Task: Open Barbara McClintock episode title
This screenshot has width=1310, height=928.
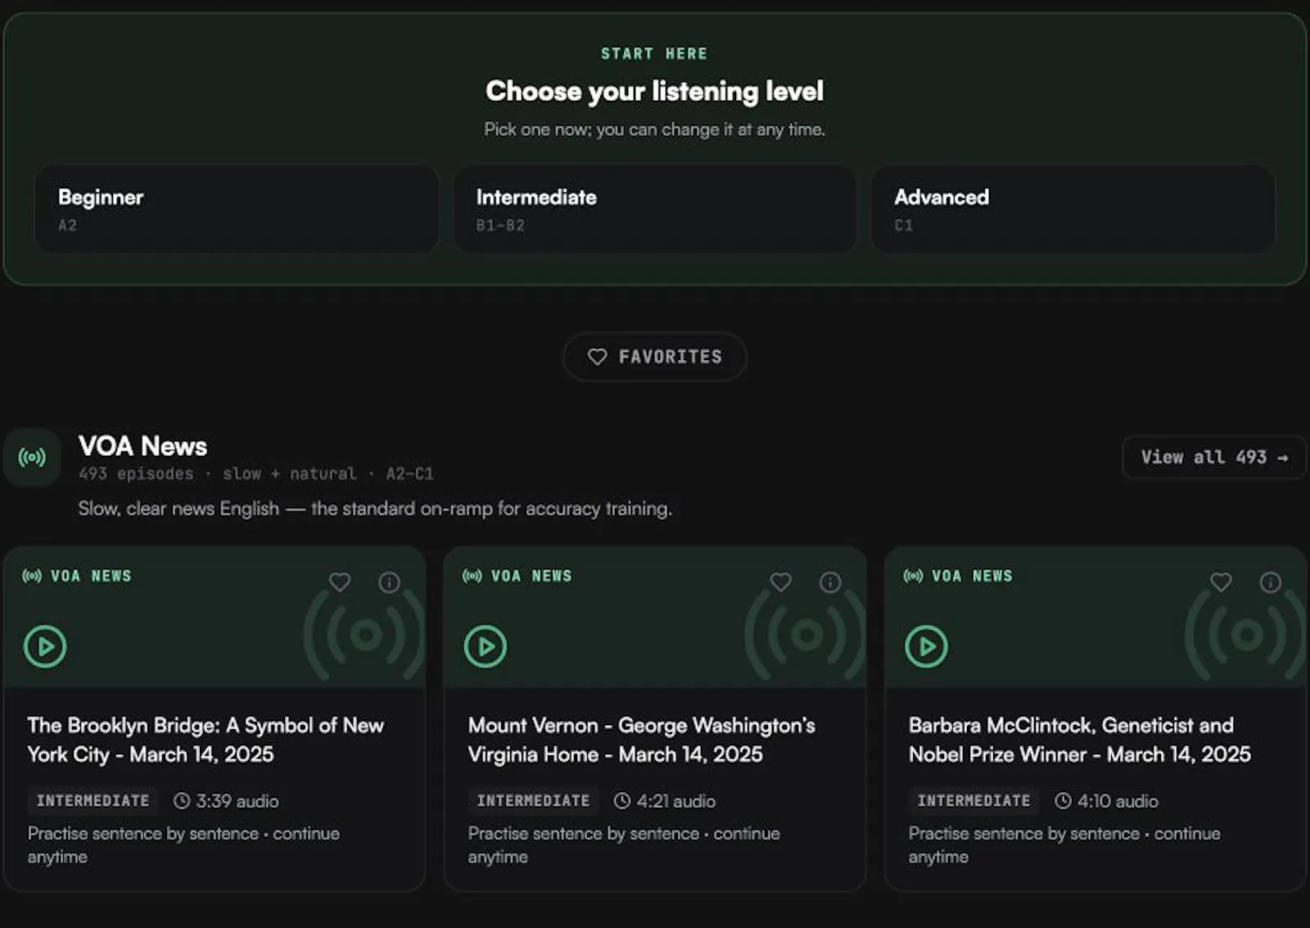Action: tap(1080, 740)
